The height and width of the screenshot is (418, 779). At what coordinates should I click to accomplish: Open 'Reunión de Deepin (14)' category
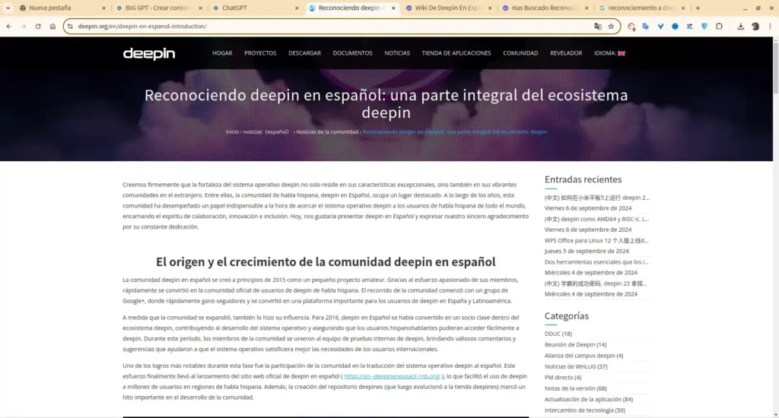(575, 344)
